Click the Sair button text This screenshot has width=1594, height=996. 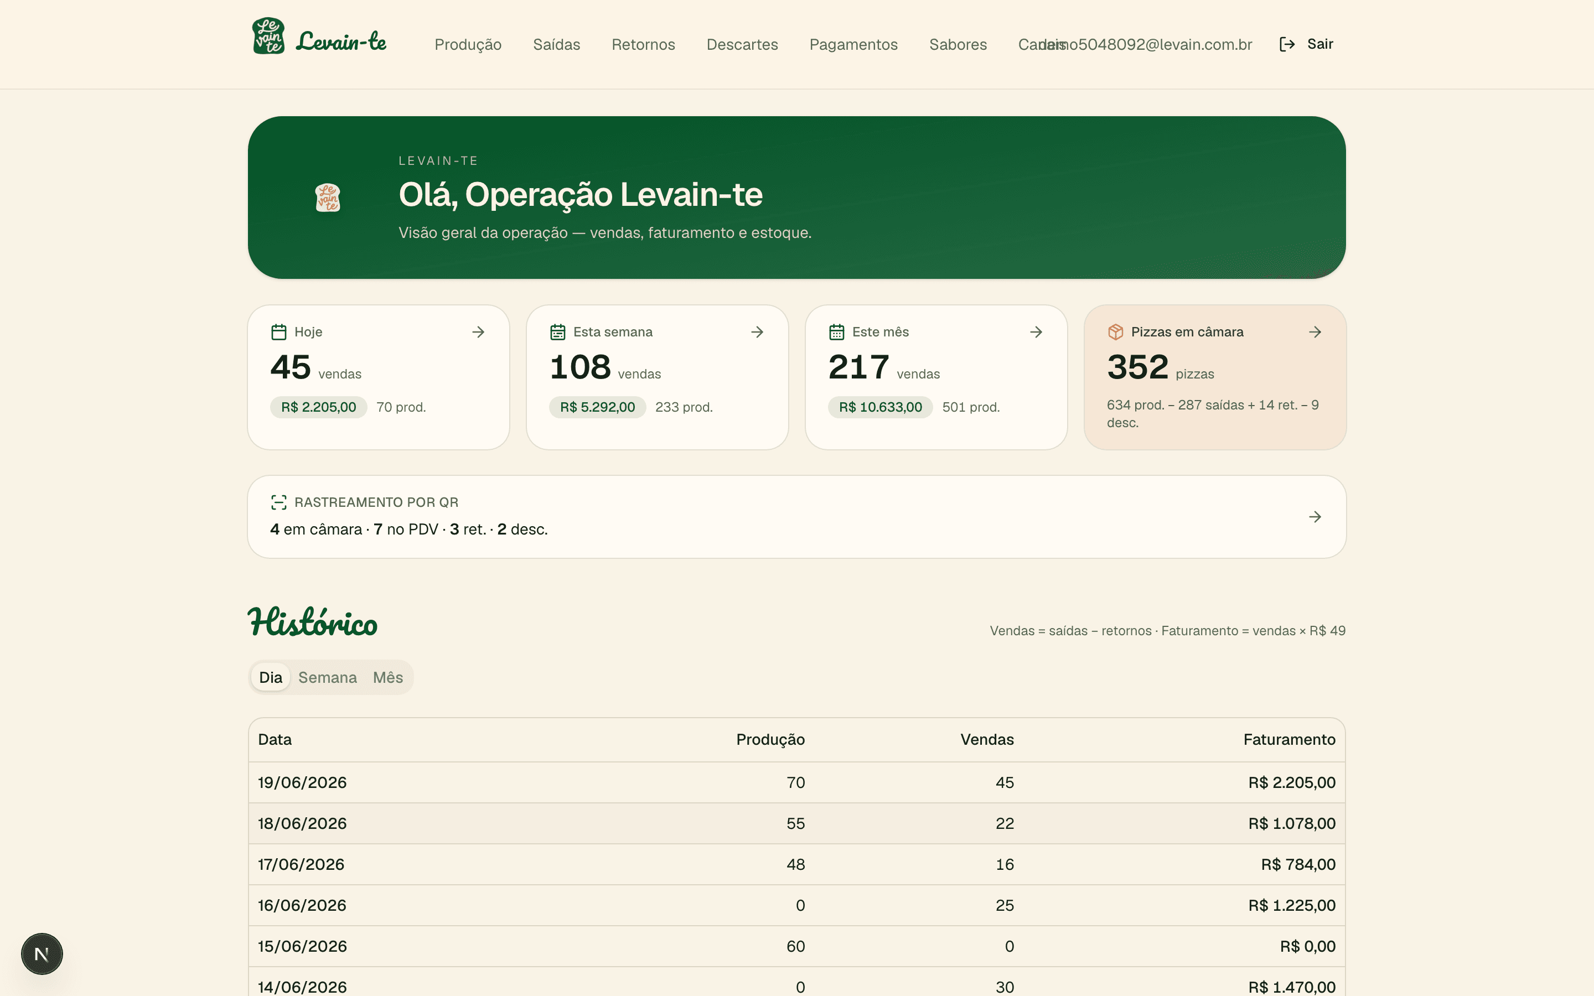(x=1320, y=44)
